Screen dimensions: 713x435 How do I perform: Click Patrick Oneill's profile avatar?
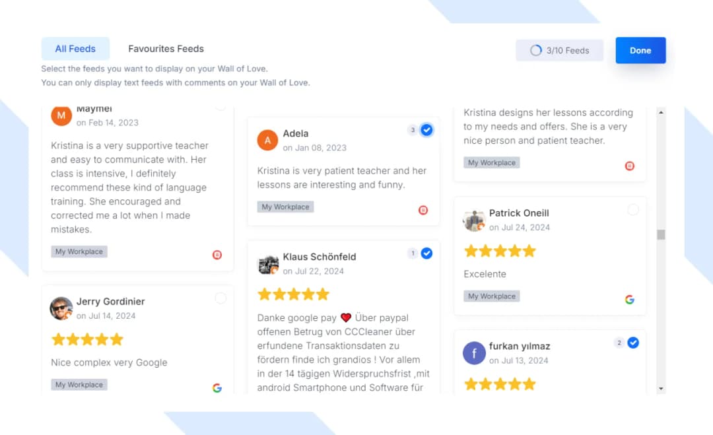[x=474, y=220]
